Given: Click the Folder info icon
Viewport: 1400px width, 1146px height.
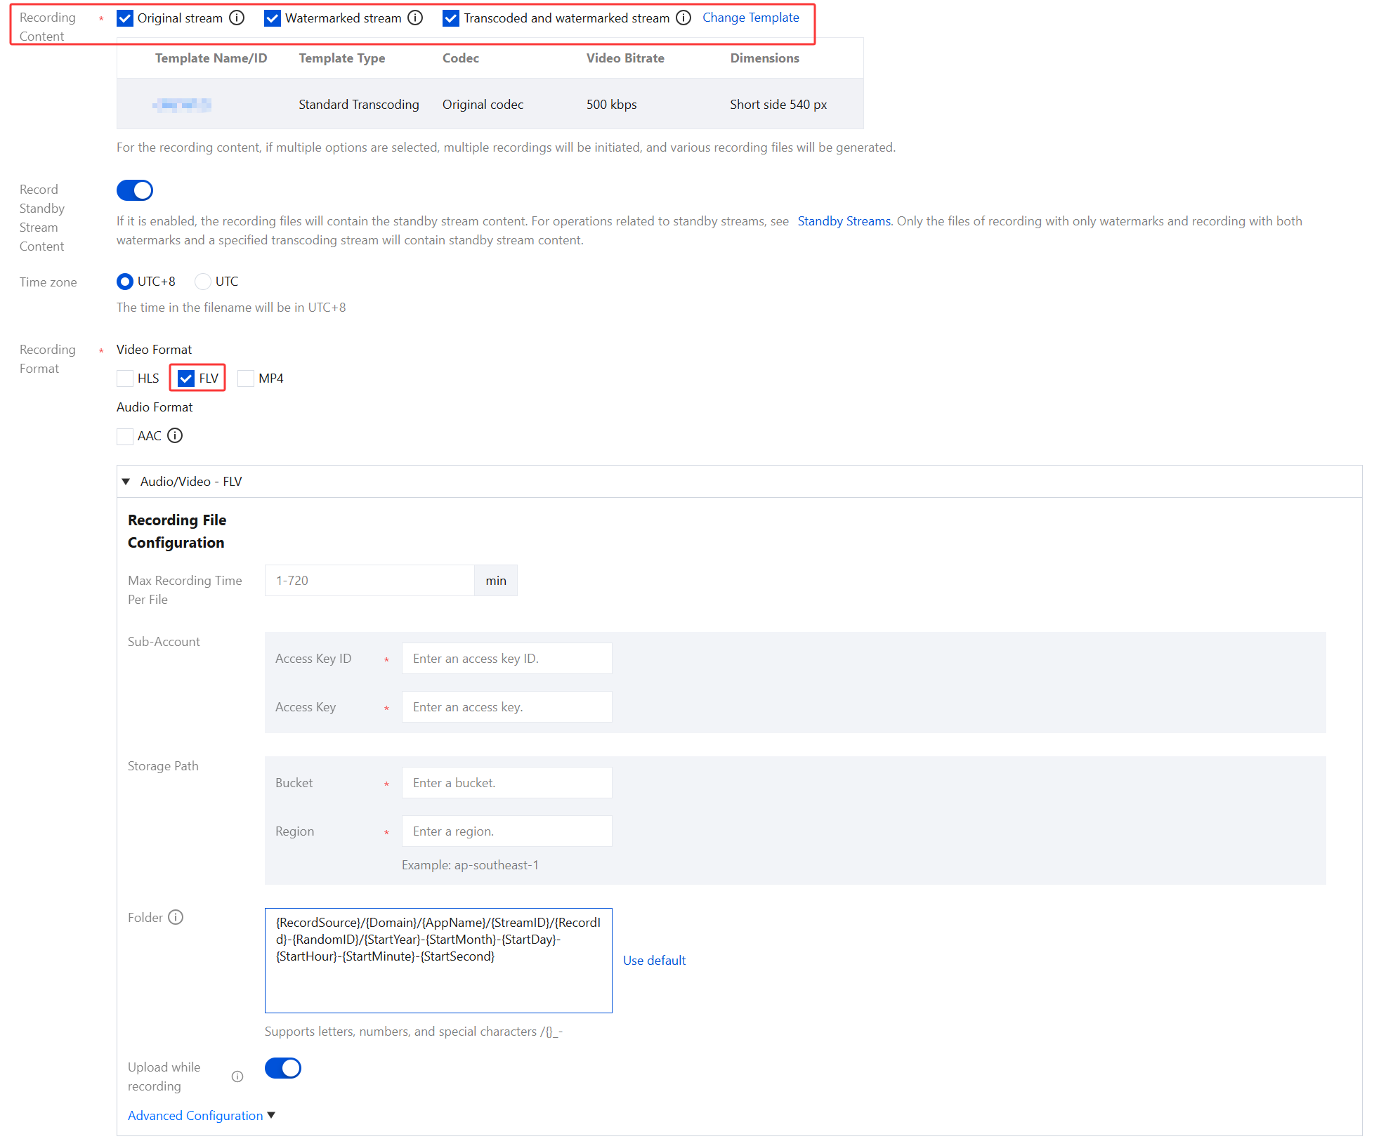Looking at the screenshot, I should pyautogui.click(x=176, y=917).
